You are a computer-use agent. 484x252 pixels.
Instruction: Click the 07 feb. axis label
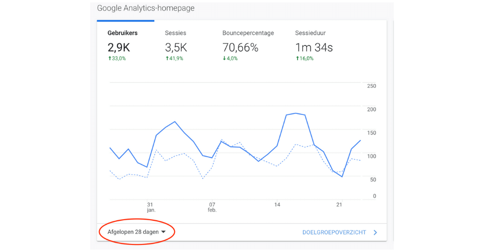point(212,207)
